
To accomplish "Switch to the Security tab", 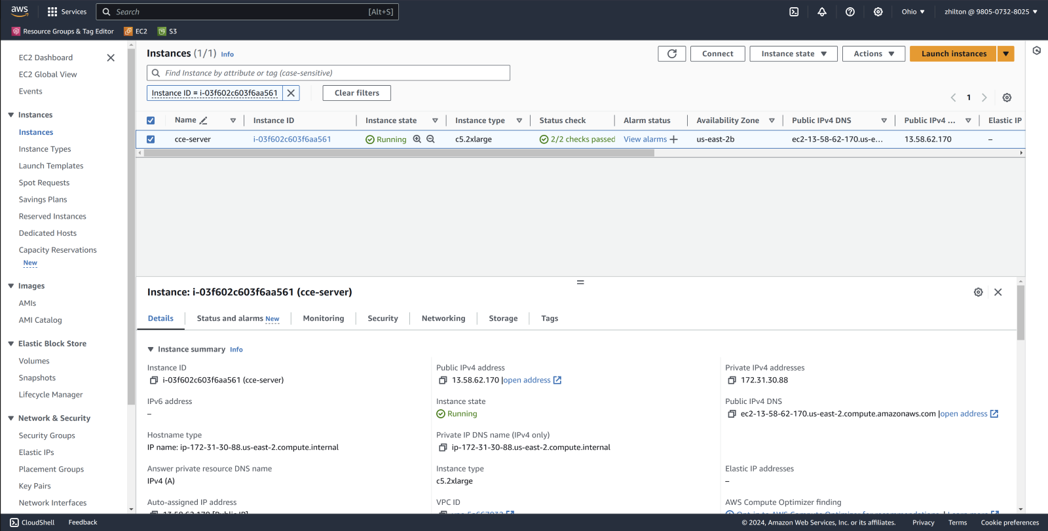I will (383, 319).
